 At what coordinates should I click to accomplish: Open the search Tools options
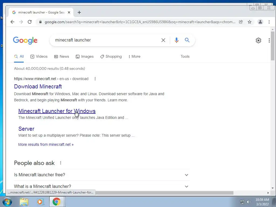(185, 57)
